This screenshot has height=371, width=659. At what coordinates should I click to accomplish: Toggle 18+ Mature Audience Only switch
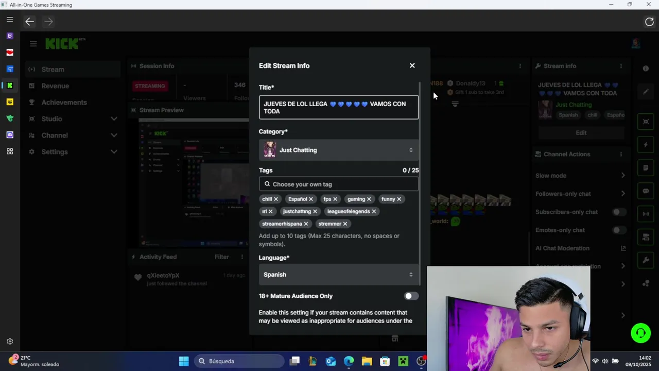pyautogui.click(x=411, y=296)
